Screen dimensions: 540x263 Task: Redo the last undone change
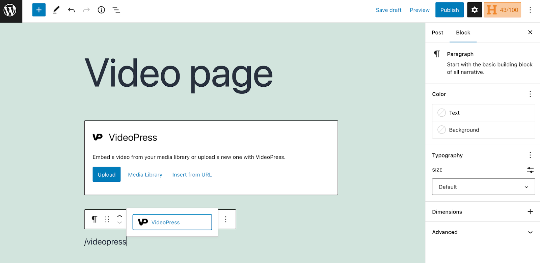coord(86,10)
